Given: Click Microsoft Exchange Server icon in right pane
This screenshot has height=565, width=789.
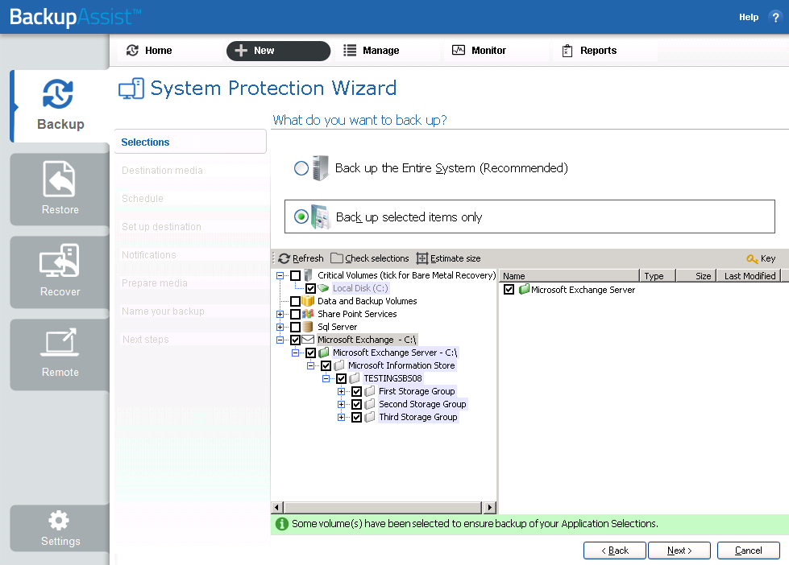Looking at the screenshot, I should pos(524,289).
